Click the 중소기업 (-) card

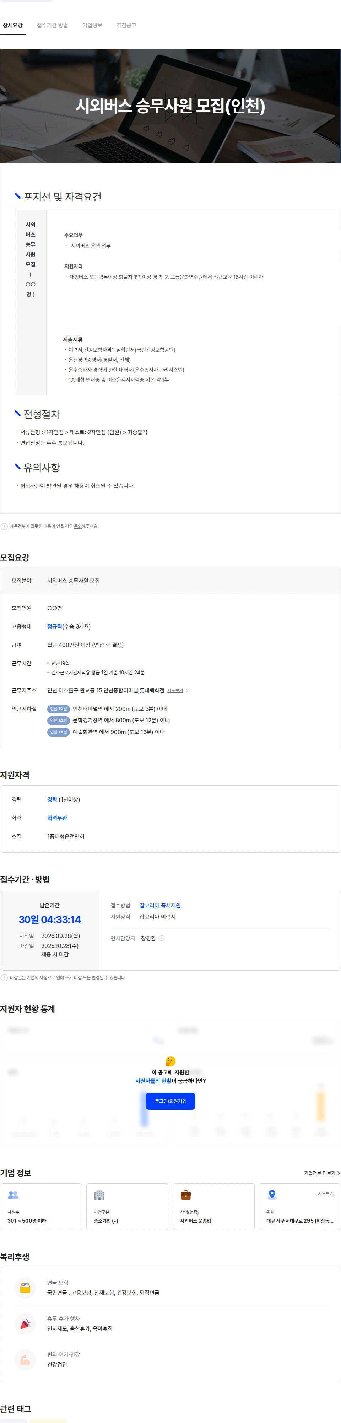coord(127,1207)
